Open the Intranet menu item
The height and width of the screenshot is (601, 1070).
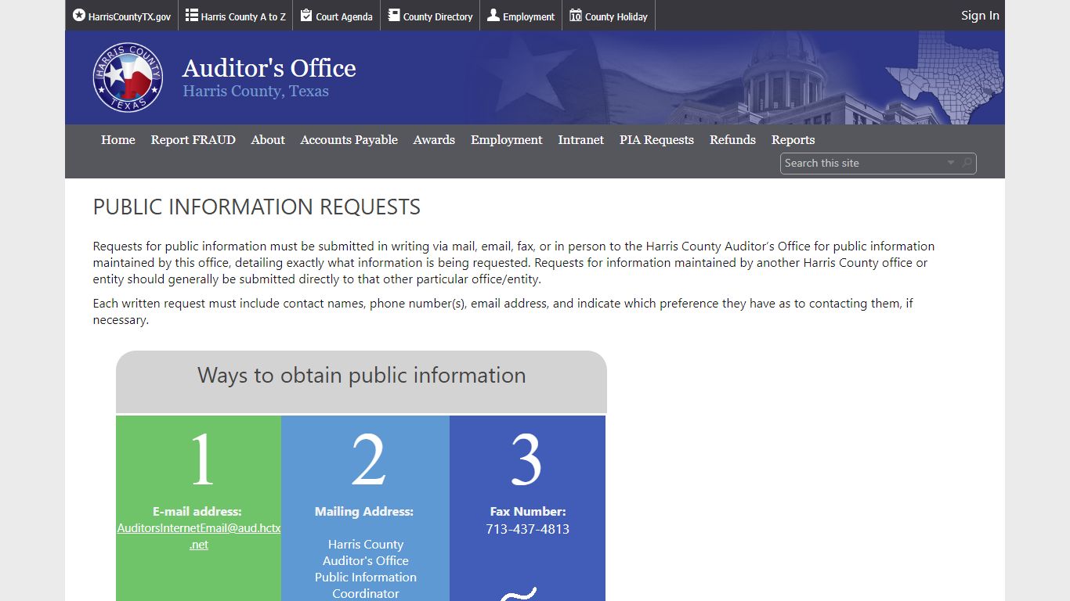[581, 139]
